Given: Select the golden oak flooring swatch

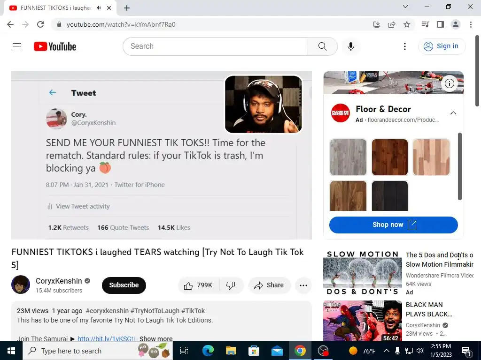Looking at the screenshot, I should (348, 196).
